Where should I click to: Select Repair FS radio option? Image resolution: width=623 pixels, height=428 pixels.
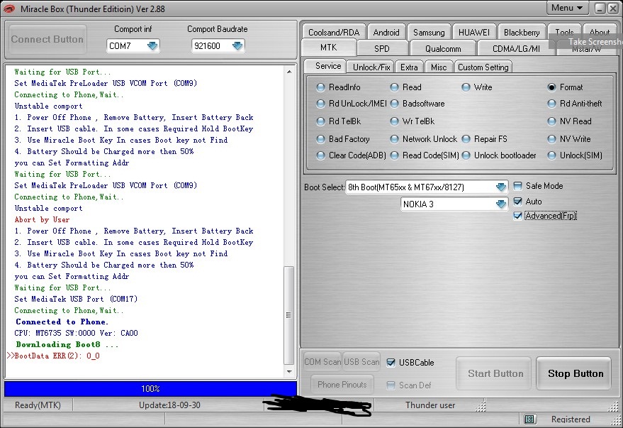(x=466, y=139)
